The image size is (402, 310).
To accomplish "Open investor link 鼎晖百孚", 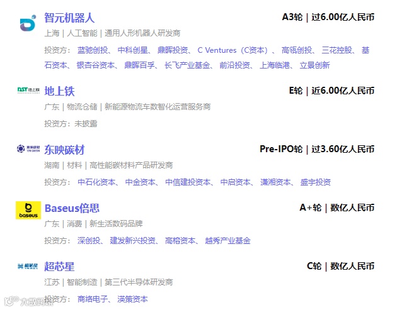I will click(x=139, y=65).
